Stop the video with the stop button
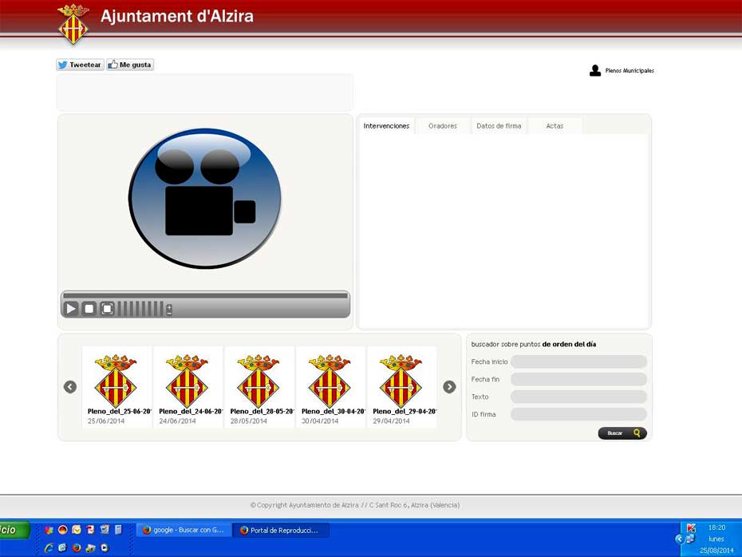 tap(89, 309)
